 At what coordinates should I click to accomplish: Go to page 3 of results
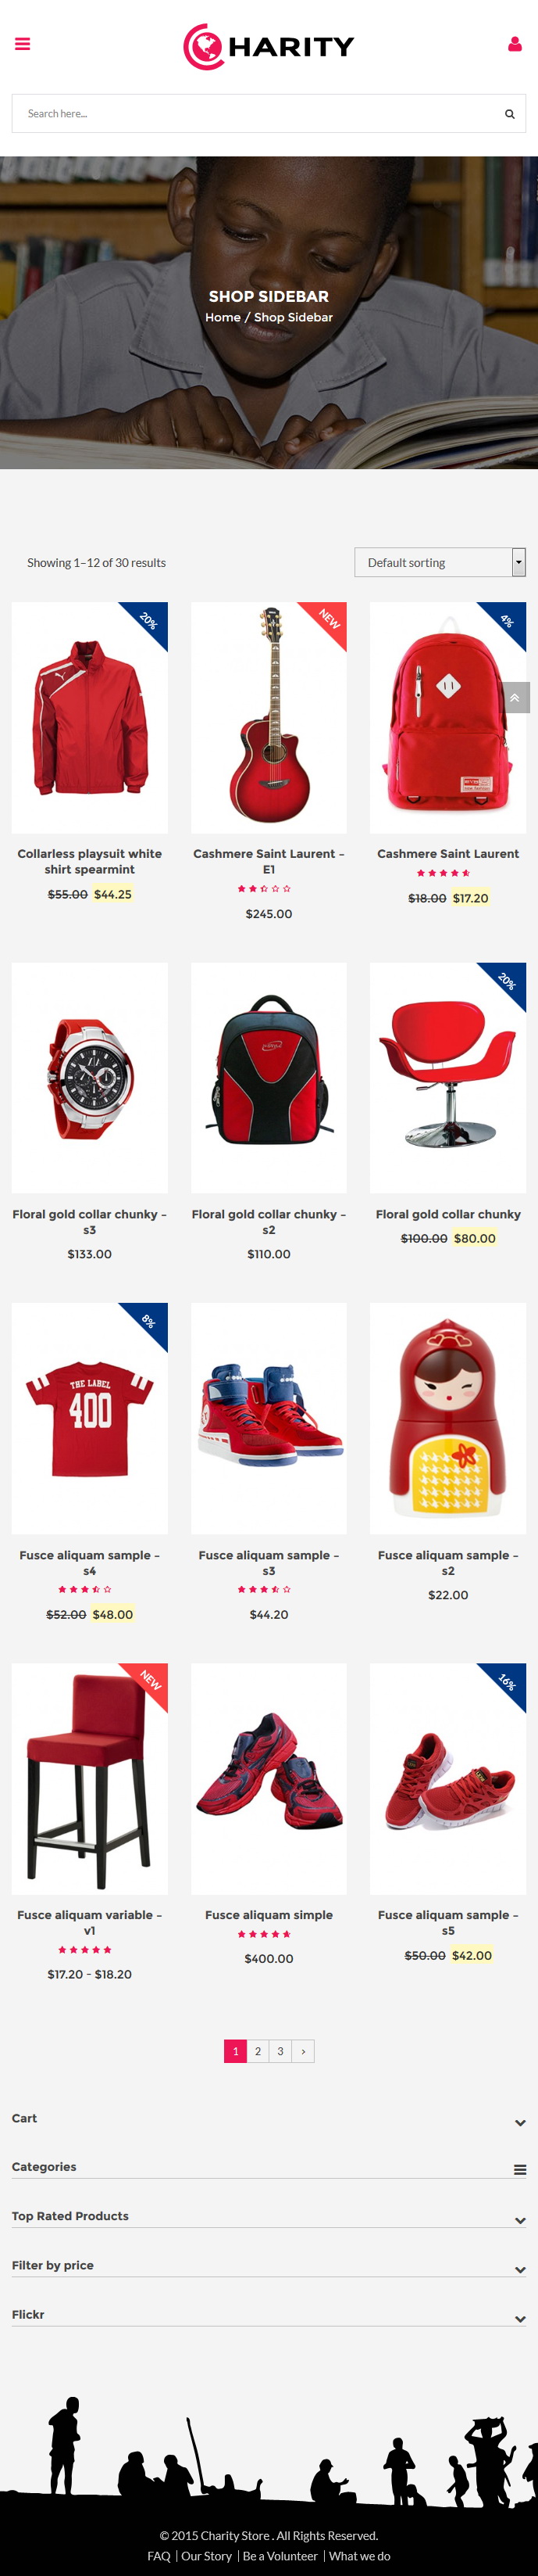(x=280, y=2051)
